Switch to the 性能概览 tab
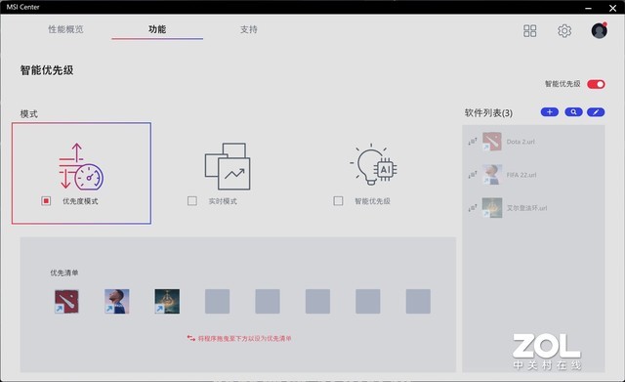The image size is (625, 382). coord(65,29)
